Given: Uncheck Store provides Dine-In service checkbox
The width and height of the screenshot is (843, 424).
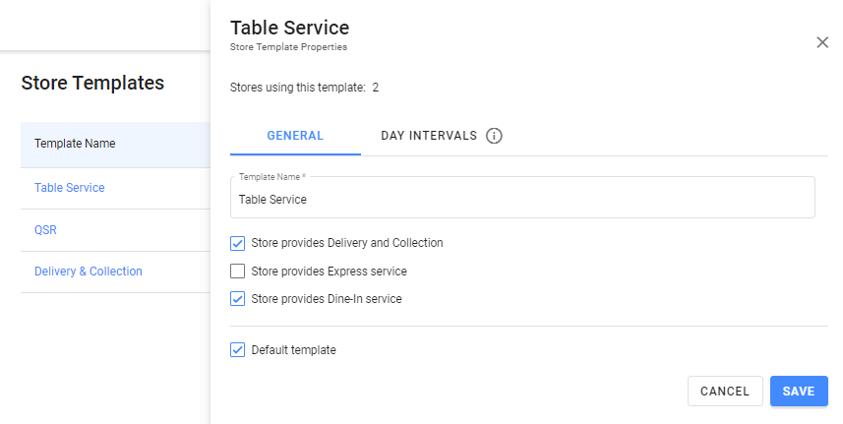Looking at the screenshot, I should click(237, 299).
